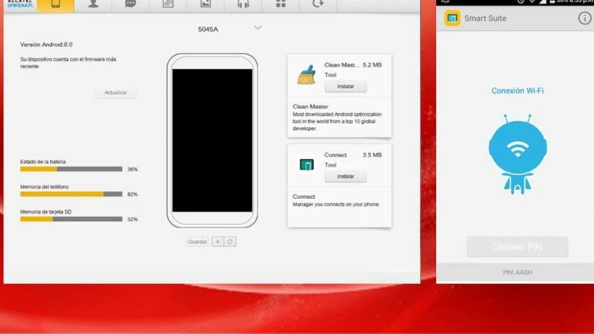This screenshot has height=334, width=594.
Task: Click the 36% battery percentage
Action: click(133, 169)
